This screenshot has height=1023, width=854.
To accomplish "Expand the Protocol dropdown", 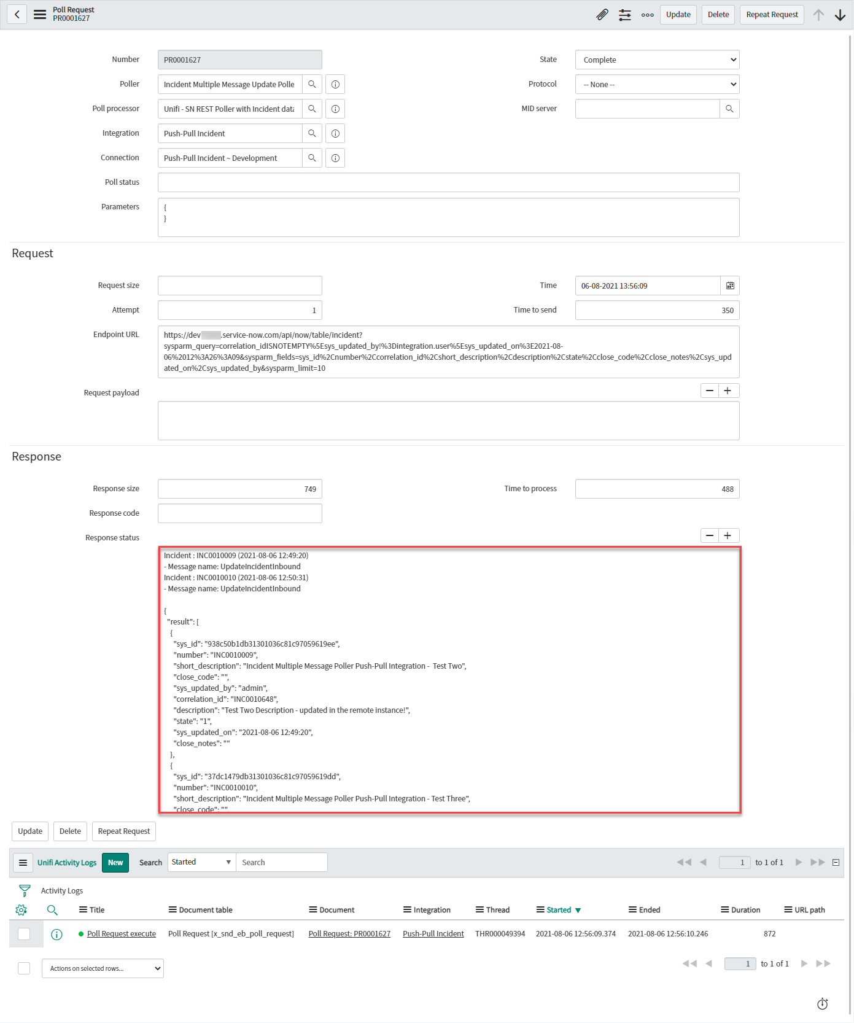I will pos(657,84).
